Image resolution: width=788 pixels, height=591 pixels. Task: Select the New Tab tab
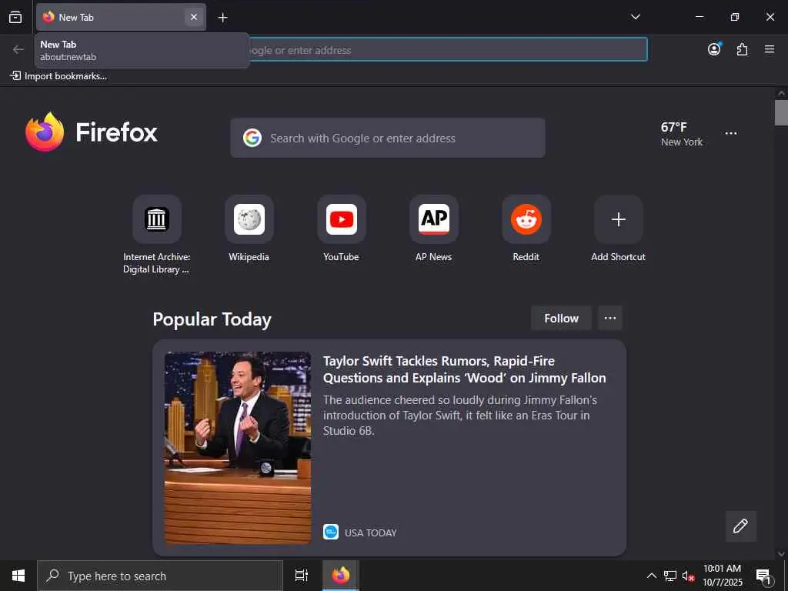(x=121, y=17)
